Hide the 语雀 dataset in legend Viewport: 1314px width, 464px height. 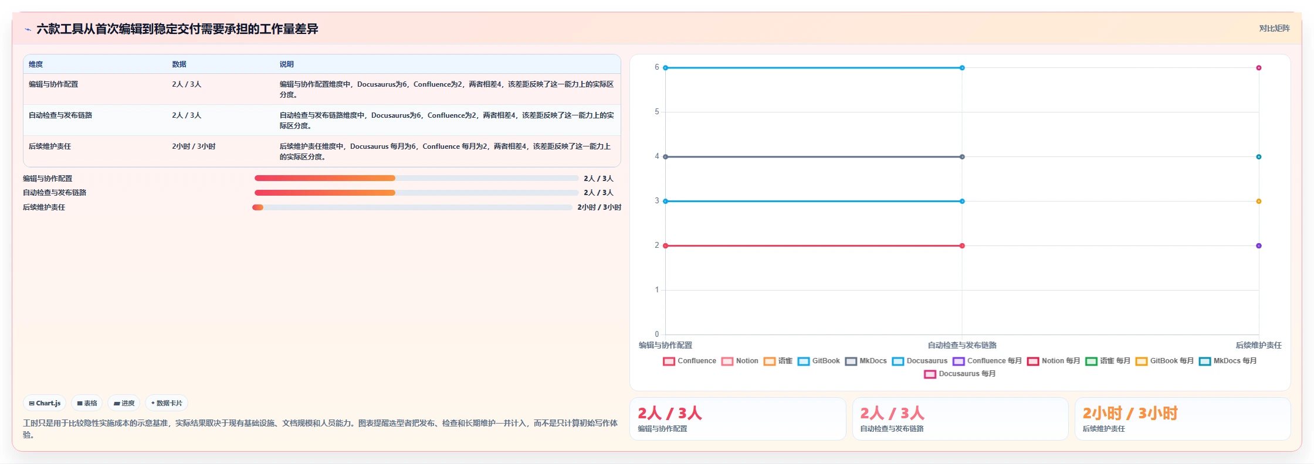(778, 361)
